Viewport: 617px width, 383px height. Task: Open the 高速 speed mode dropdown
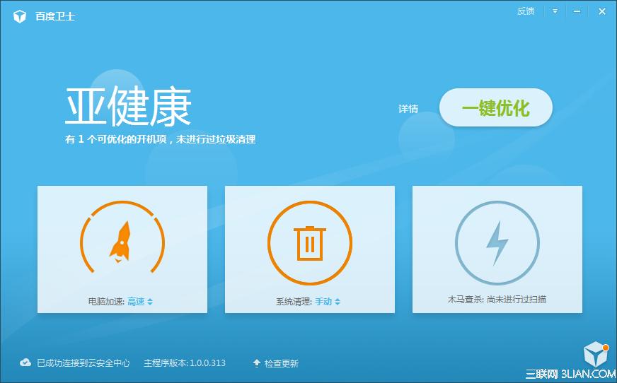pyautogui.click(x=140, y=302)
